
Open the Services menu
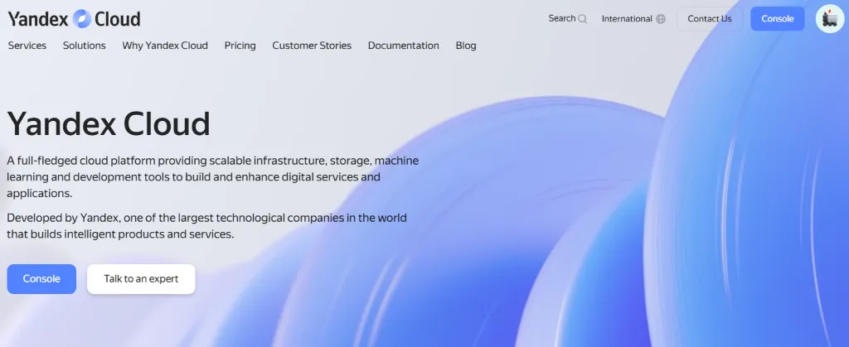point(27,46)
